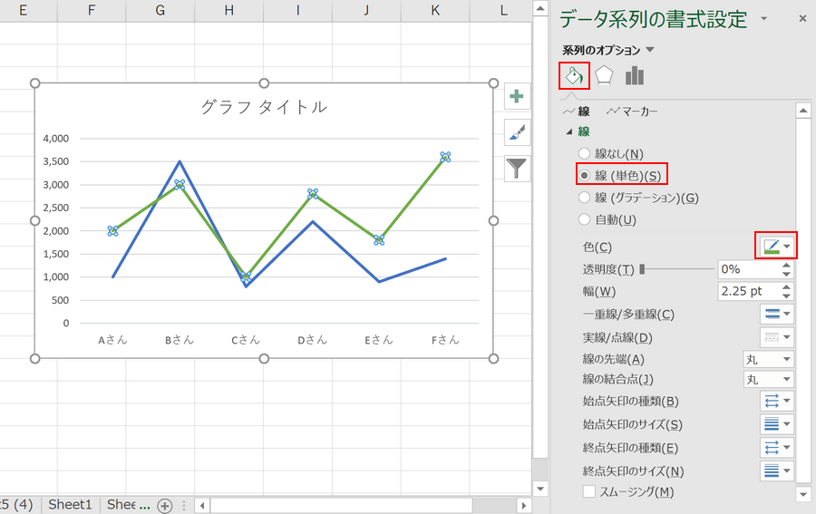Open the 線の先端(A) dropdown
Screen dimensions: 816x514
point(768,359)
